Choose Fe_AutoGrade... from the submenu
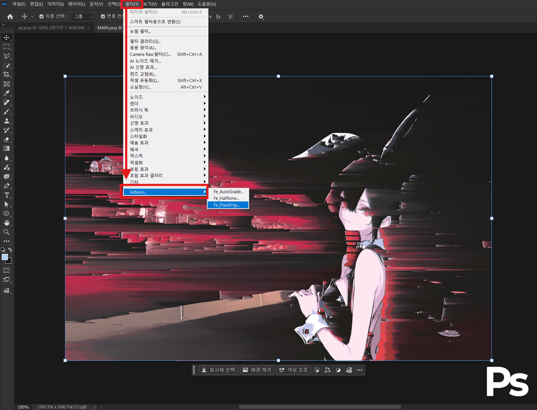 click(x=228, y=192)
